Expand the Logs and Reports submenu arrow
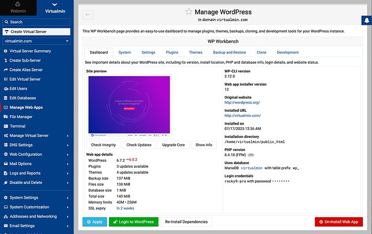This screenshot has height=234, width=372. [x=67, y=174]
